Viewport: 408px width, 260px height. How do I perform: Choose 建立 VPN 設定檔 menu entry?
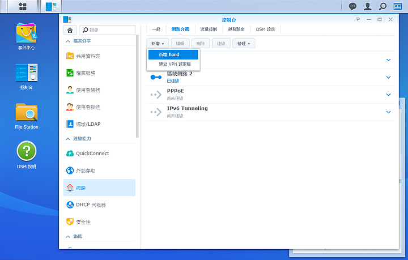(x=173, y=64)
